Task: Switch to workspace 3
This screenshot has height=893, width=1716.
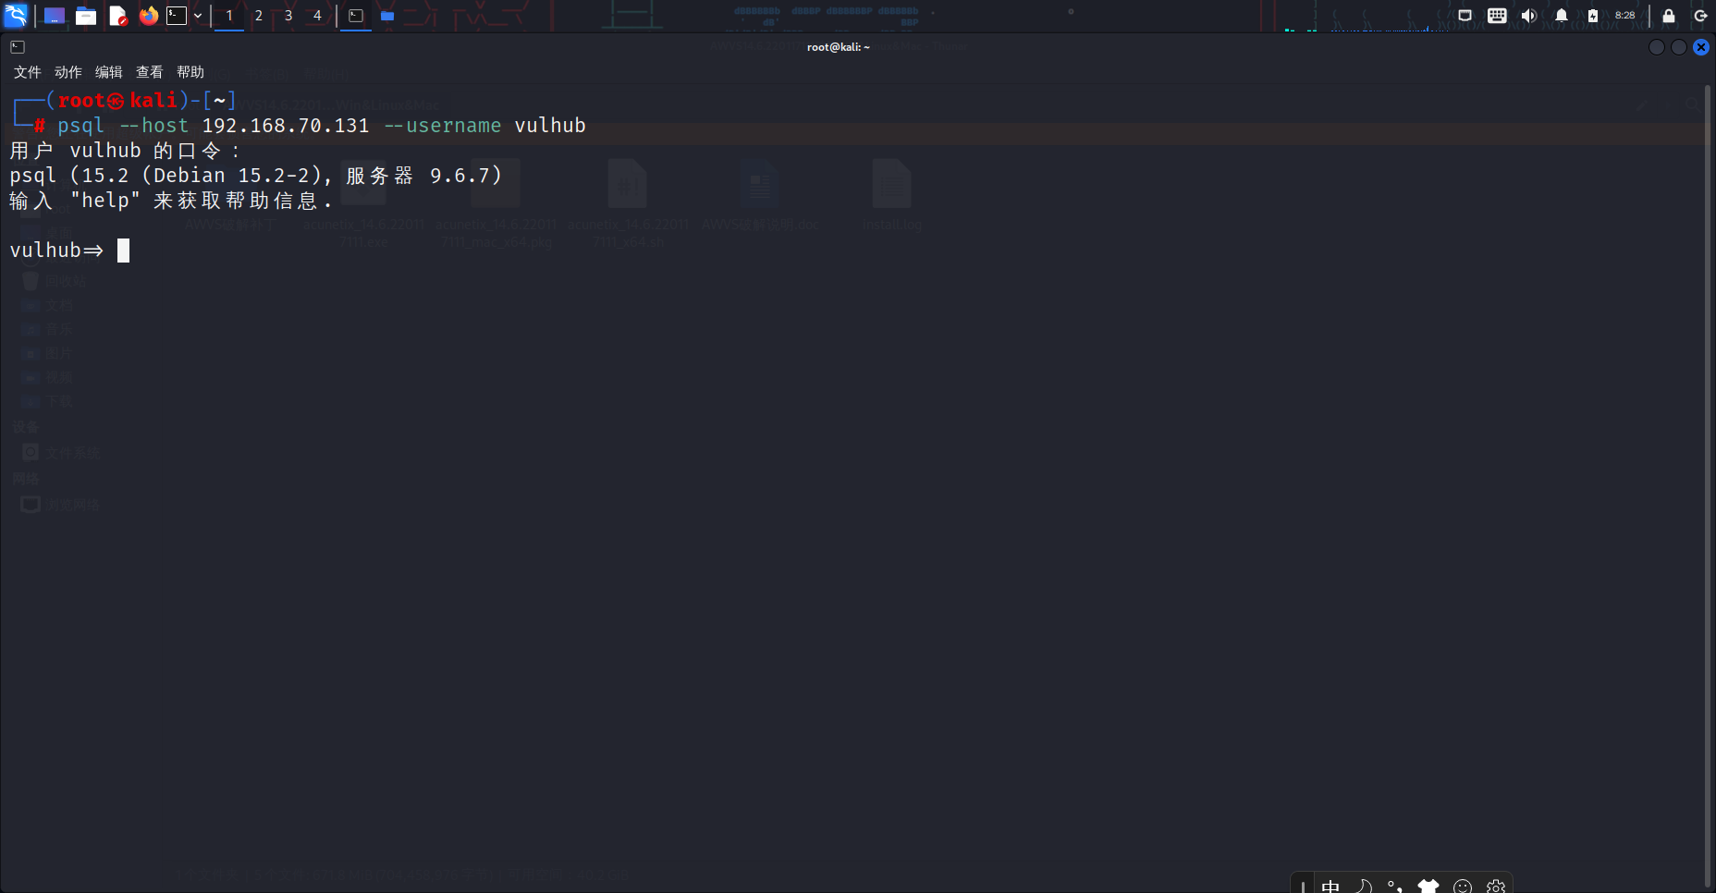Action: point(288,16)
